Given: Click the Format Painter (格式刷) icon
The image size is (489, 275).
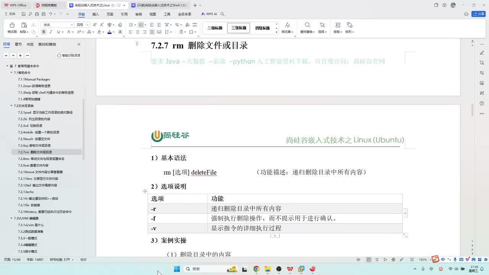Looking at the screenshot, I should (12, 25).
